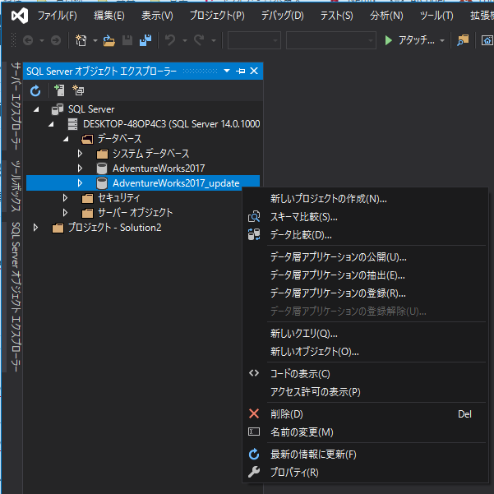494x494 pixels.
Task: Choose 新しいプロジェクトの作成(N)... from context menu
Action: point(366,199)
